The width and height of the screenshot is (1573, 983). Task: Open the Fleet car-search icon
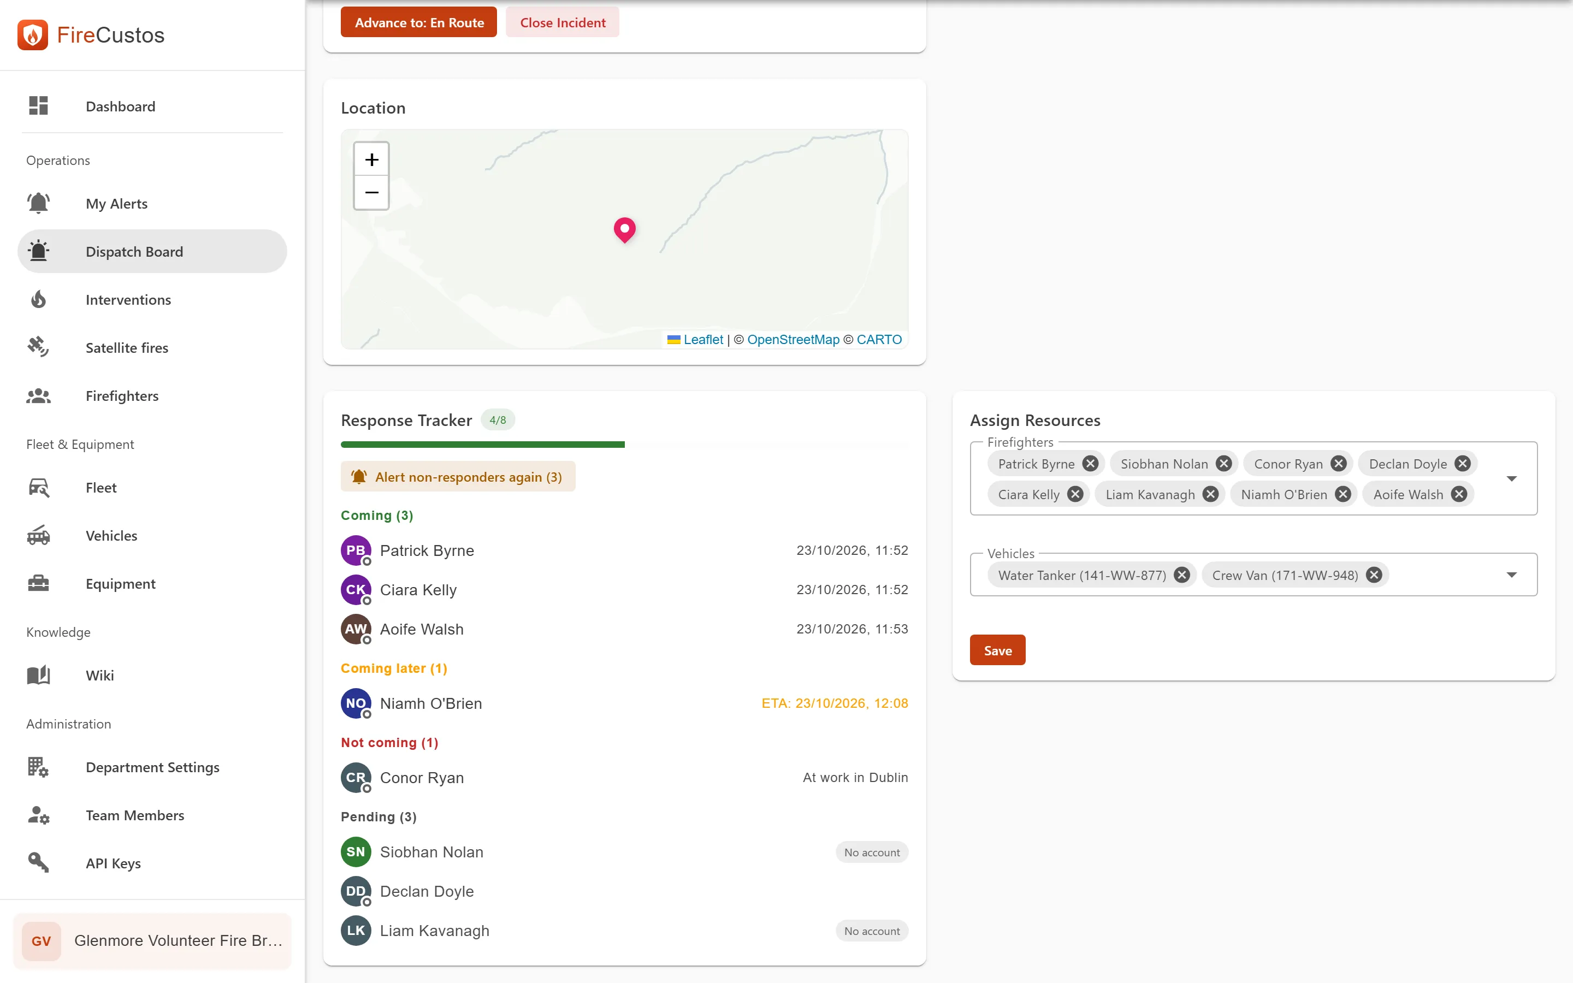pyautogui.click(x=38, y=488)
